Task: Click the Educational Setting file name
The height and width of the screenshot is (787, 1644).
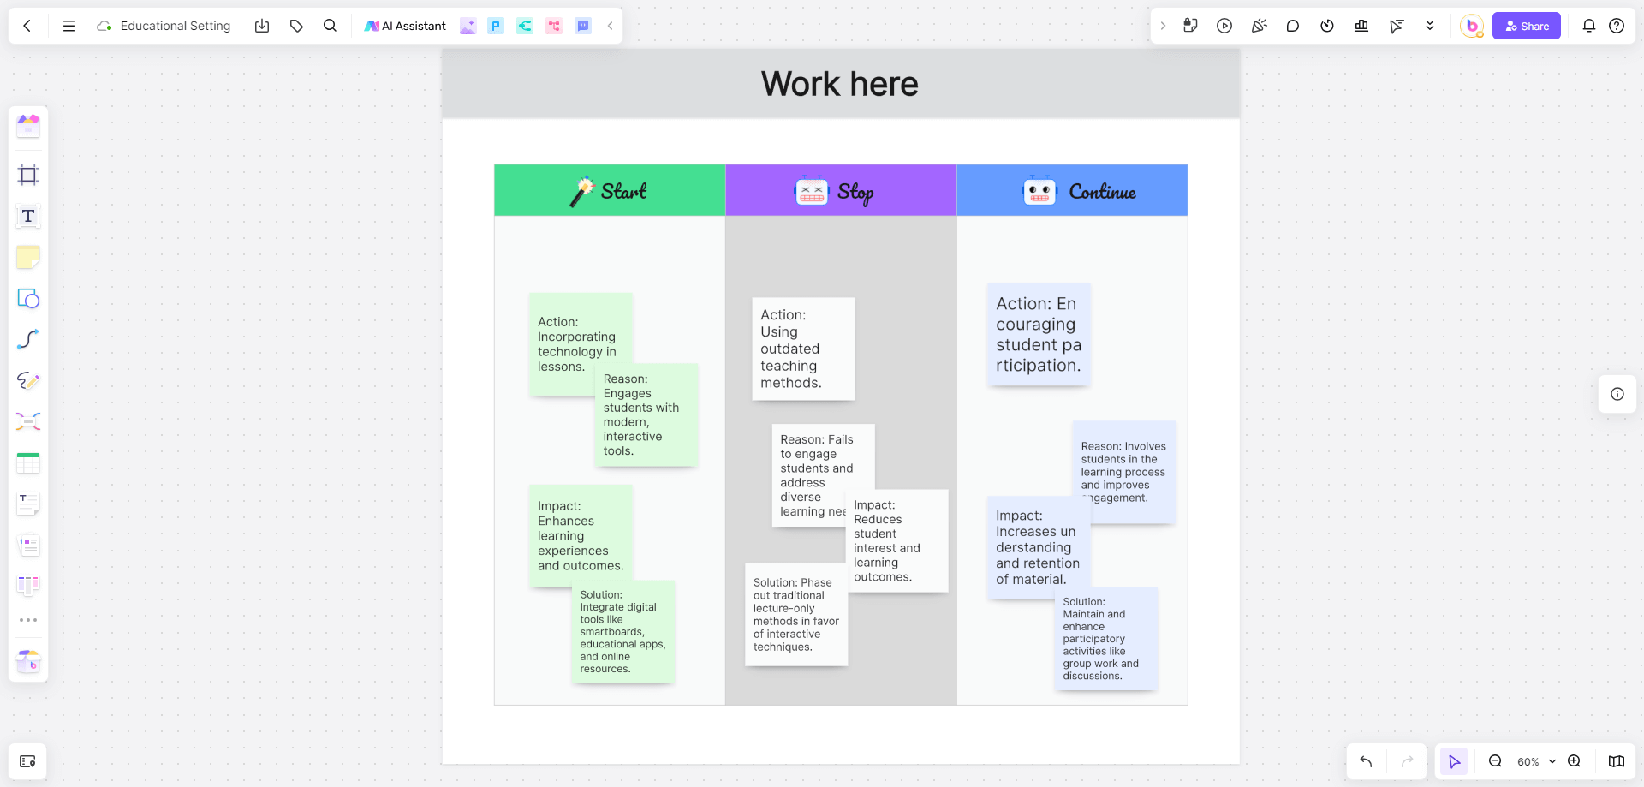Action: pyautogui.click(x=176, y=26)
